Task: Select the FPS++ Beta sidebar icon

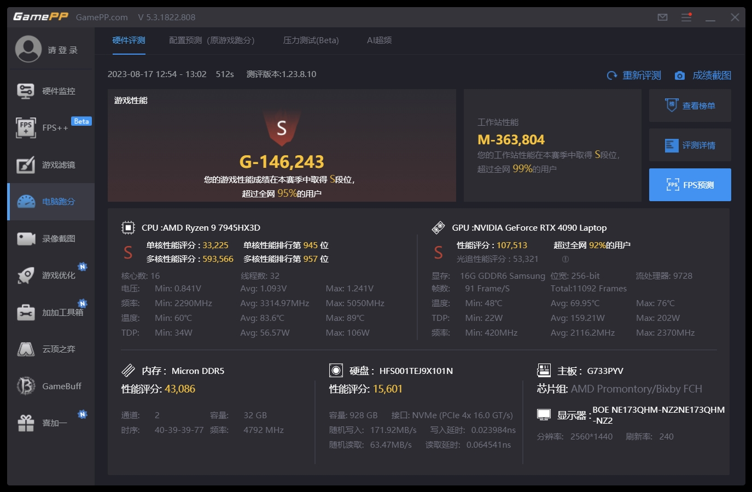Action: pyautogui.click(x=50, y=127)
